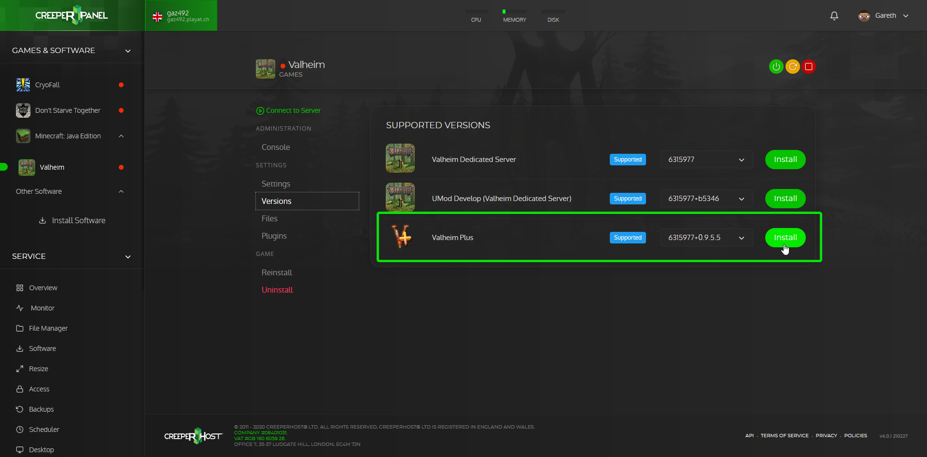Start the server with green power button
The width and height of the screenshot is (927, 457).
coord(776,67)
